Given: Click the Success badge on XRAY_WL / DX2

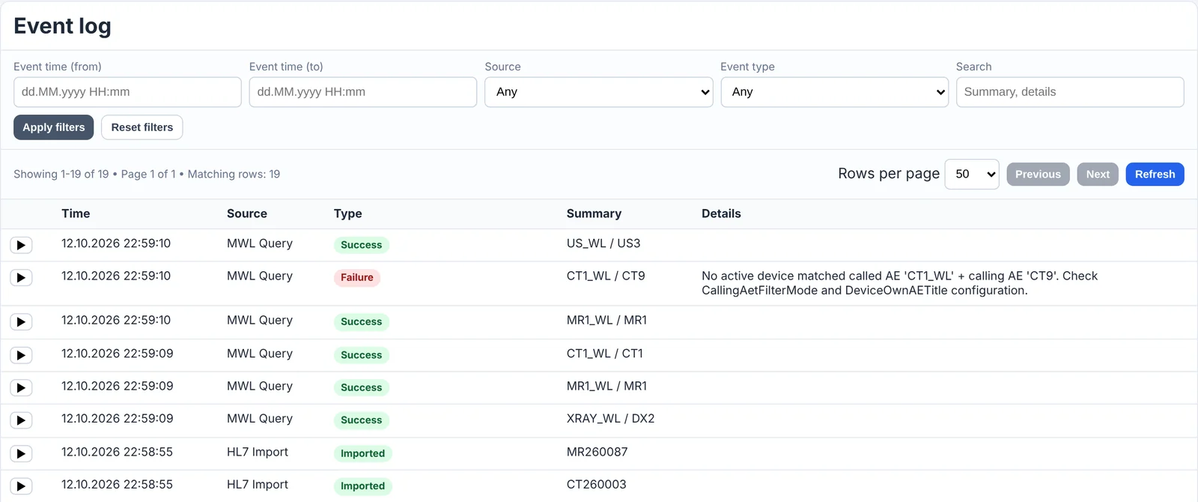Looking at the screenshot, I should [362, 420].
